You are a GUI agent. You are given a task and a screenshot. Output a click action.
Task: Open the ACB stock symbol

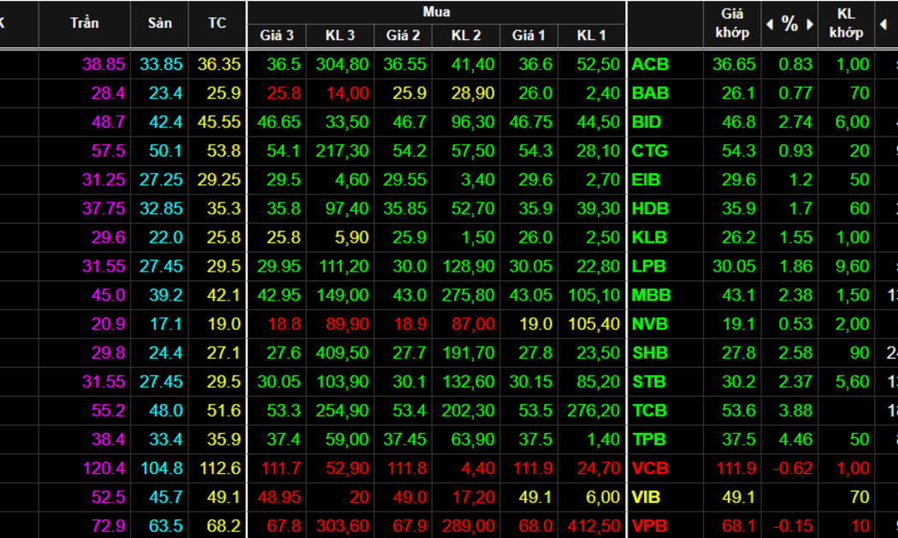pos(650,64)
